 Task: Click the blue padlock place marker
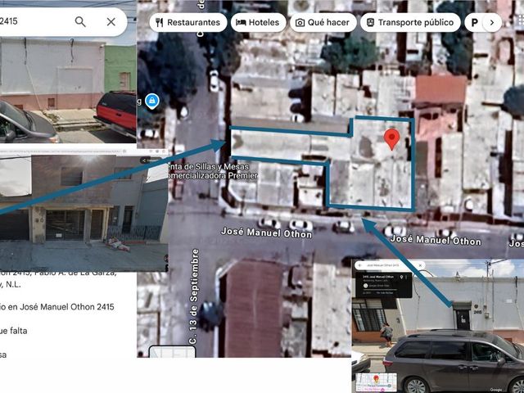point(151,101)
